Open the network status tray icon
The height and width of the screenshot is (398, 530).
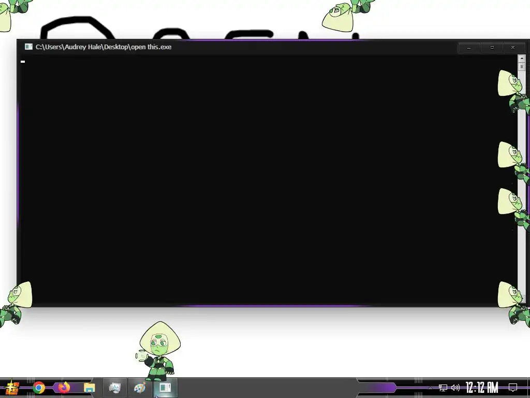[443, 388]
